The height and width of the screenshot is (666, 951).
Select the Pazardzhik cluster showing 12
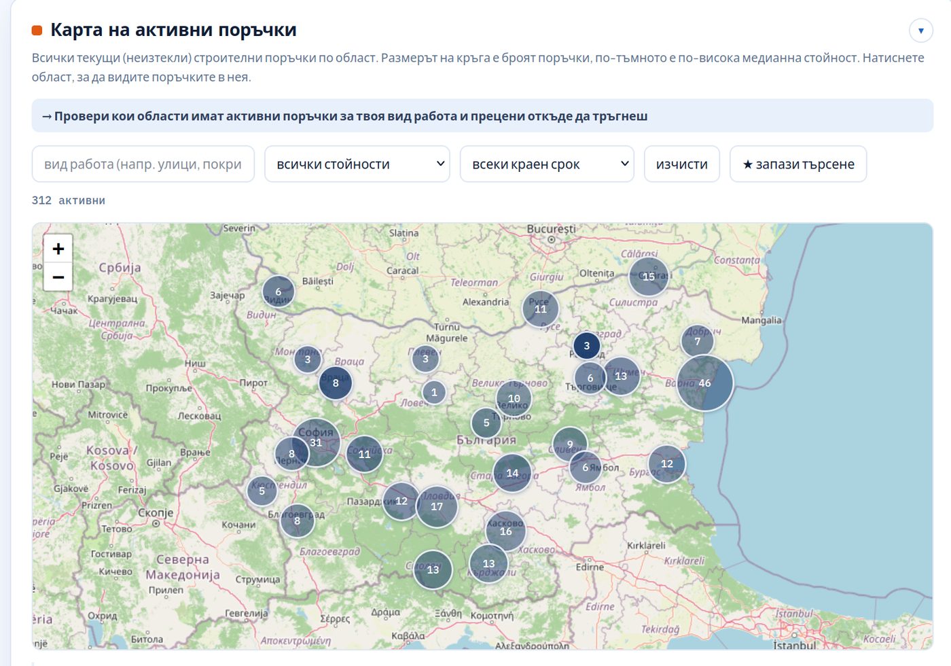401,501
